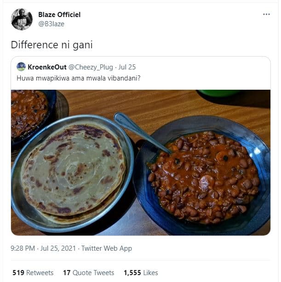The height and width of the screenshot is (282, 281).
Task: Click Blaze Officiel's profile avatar
Action: (22, 19)
